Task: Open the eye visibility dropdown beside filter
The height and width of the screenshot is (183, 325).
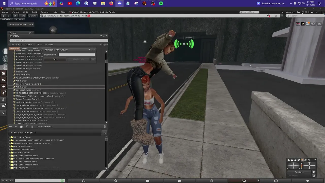Action: [105, 44]
